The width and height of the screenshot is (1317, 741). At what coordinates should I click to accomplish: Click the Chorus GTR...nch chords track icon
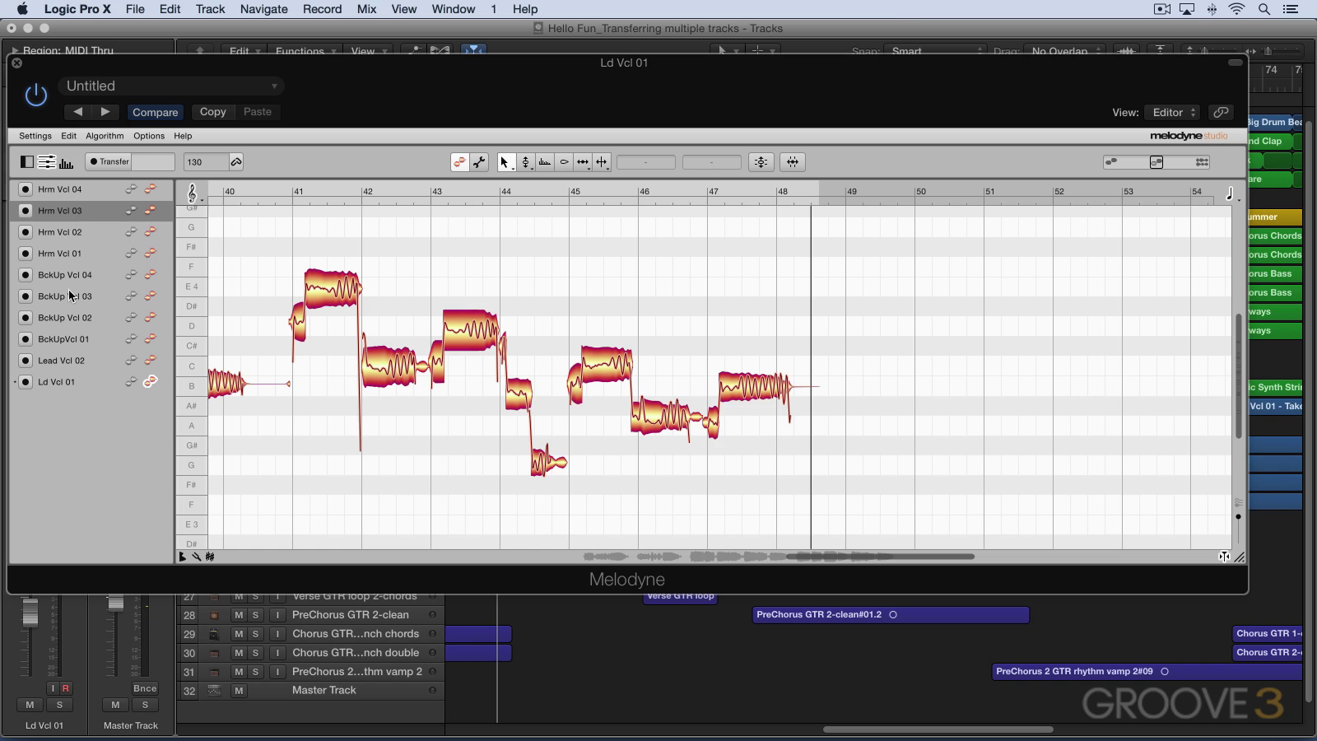(214, 634)
